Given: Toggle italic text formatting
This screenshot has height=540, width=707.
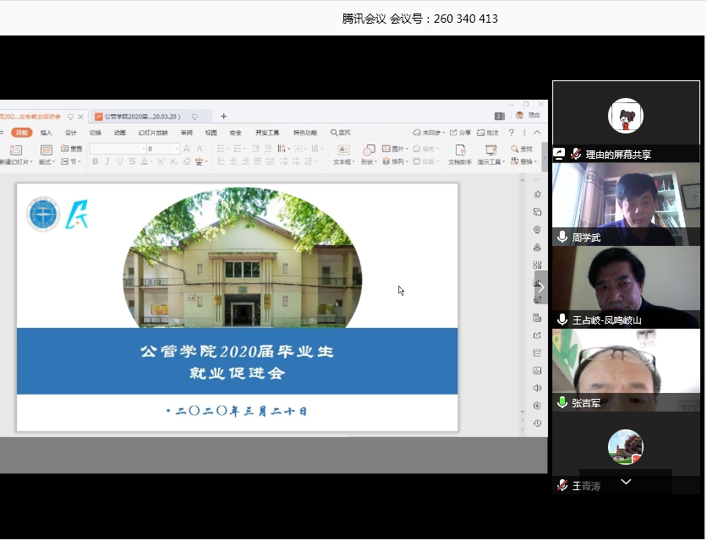Looking at the screenshot, I should (107, 161).
